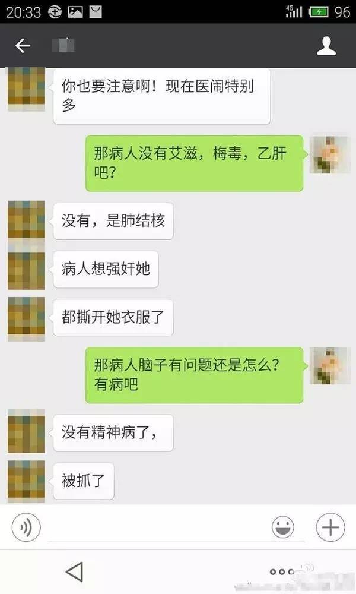Select the message 被抓了

coord(83,481)
